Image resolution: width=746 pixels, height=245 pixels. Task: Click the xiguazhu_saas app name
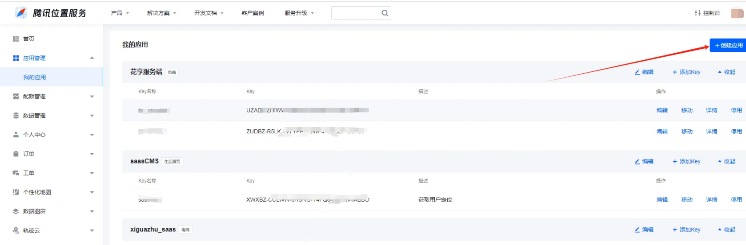coord(153,229)
